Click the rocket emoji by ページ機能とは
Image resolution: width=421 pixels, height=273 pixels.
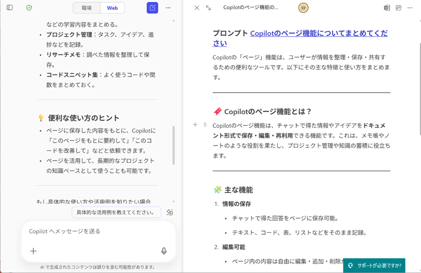click(218, 111)
